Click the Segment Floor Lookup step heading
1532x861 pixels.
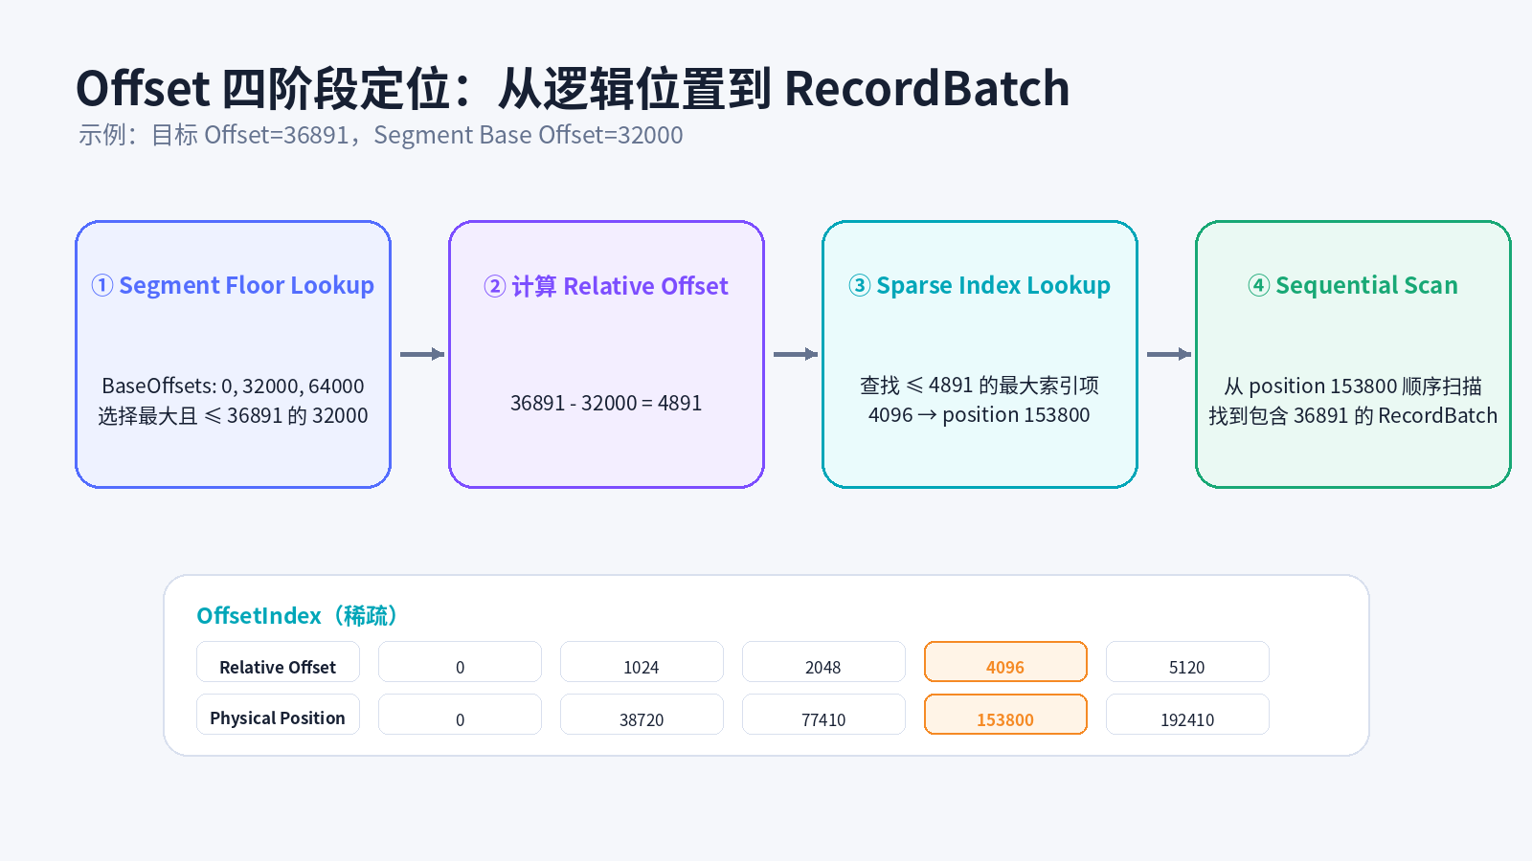233,285
